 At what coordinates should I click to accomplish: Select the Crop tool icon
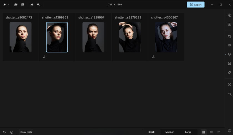click(x=229, y=36)
